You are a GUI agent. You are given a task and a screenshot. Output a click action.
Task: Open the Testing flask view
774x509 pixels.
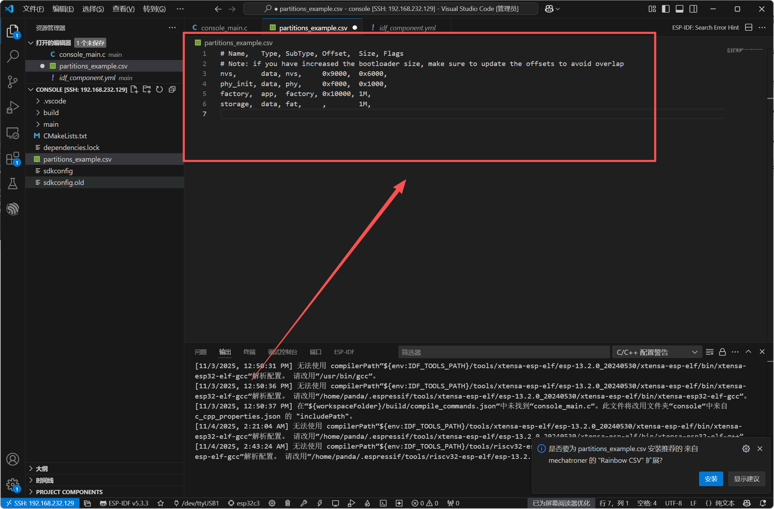coord(13,184)
